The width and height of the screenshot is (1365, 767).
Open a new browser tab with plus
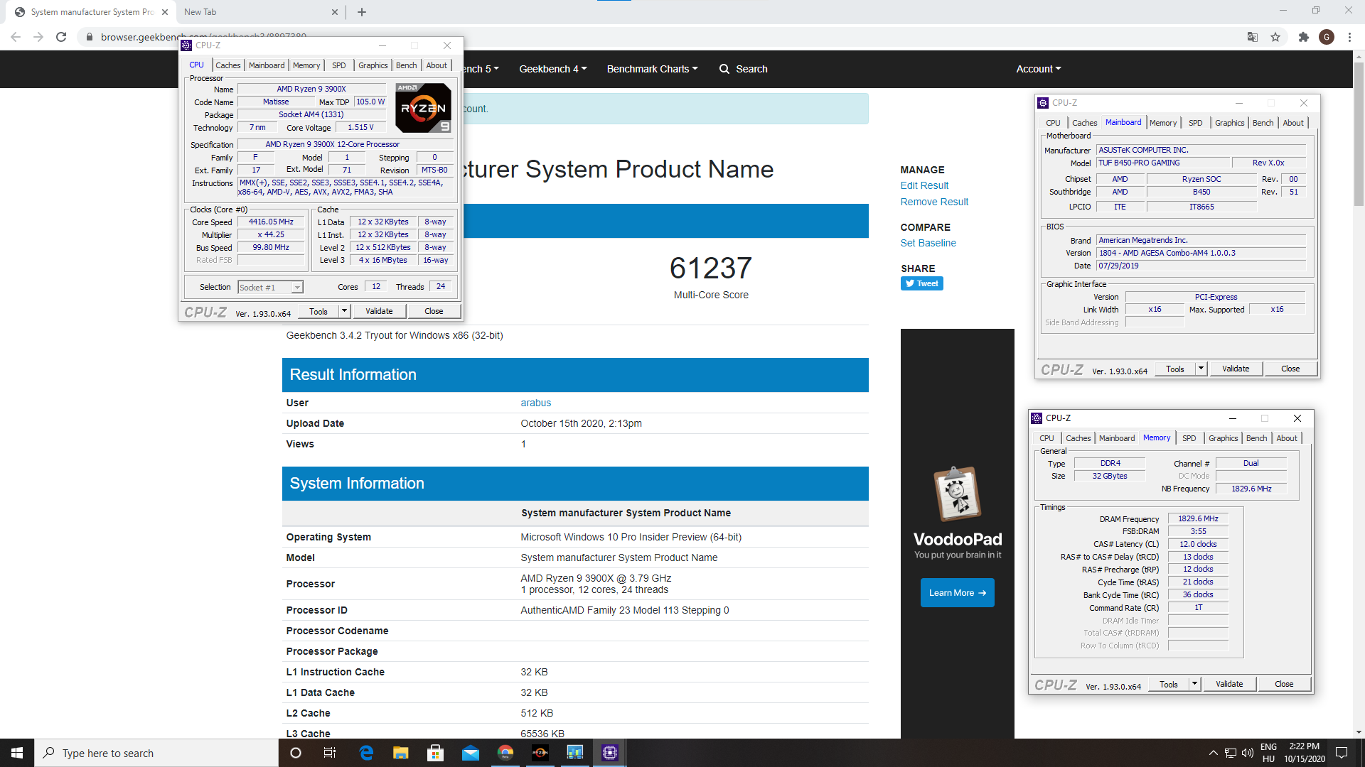coord(362,12)
